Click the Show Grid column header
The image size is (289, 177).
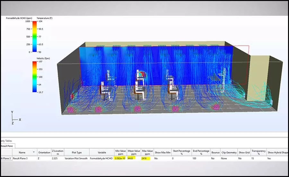[x=244, y=153]
